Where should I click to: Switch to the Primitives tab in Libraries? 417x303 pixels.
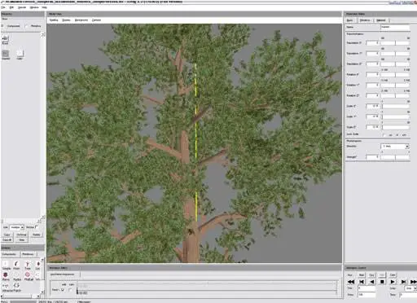tap(28, 254)
